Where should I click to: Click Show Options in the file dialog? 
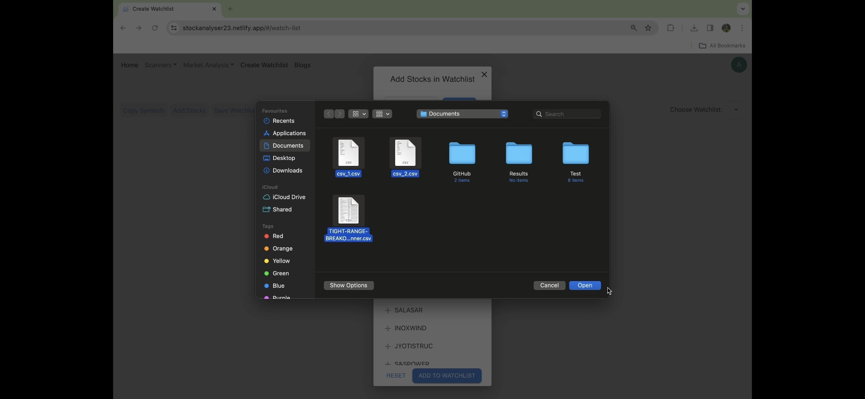point(348,285)
